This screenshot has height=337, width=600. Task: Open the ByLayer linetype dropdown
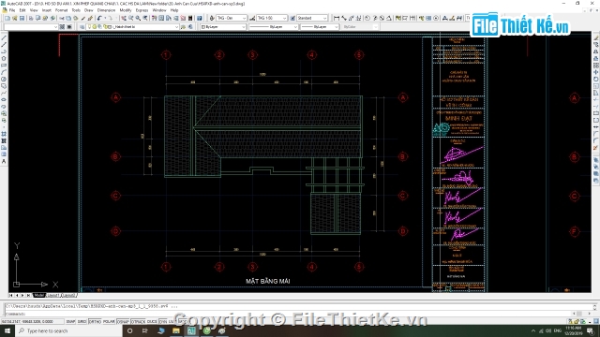273,27
